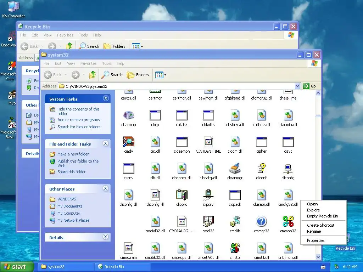Screen dimensions: 363x272
Task: Select the cliconfg.rll file icon
Action: coord(155,195)
